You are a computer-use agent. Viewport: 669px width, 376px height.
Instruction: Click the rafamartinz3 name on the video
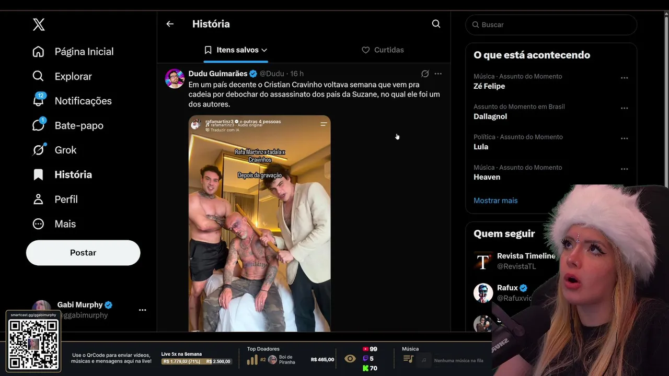[220, 121]
